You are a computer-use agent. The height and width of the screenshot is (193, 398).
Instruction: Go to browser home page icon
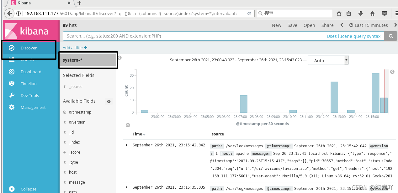pos(373,13)
